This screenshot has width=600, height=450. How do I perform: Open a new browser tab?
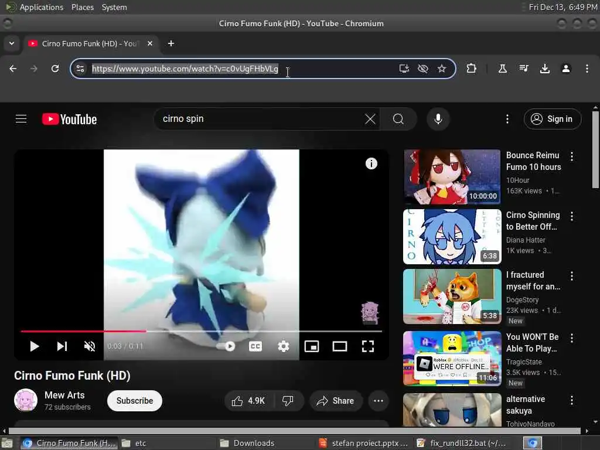[x=171, y=43]
